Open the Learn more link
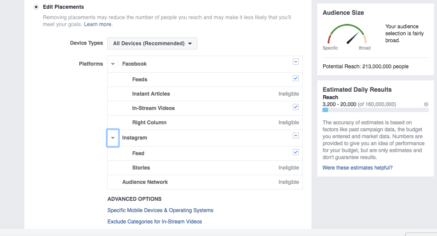The width and height of the screenshot is (437, 236). point(98,24)
